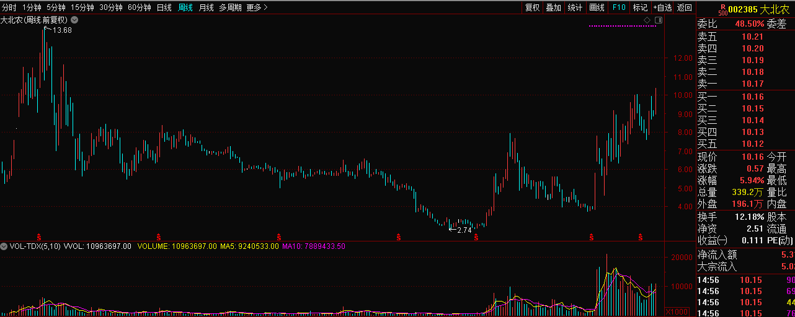Select the 卖一 price 10.17
This screenshot has width=795, height=317.
pos(752,84)
